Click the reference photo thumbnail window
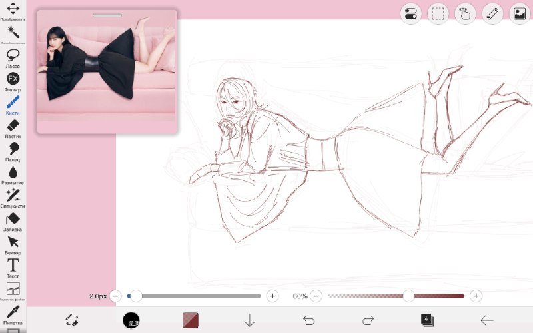The width and height of the screenshot is (533, 333). point(107,72)
